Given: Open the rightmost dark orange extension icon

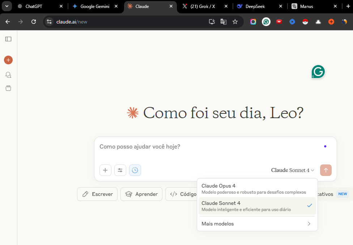Looking at the screenshot, I should pyautogui.click(x=344, y=22).
